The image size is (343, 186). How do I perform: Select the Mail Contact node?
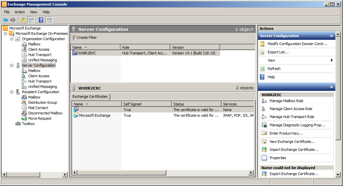click(x=38, y=108)
